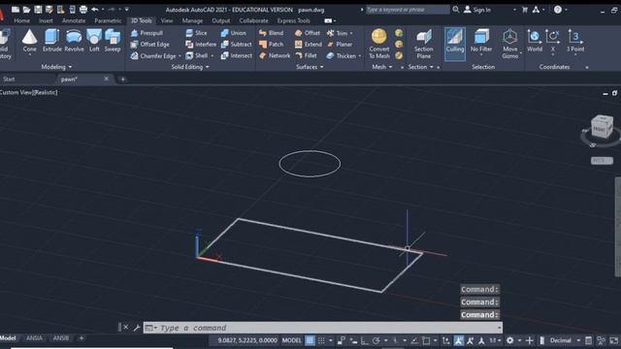
Task: Select the surface Patch tool
Action: tap(272, 45)
